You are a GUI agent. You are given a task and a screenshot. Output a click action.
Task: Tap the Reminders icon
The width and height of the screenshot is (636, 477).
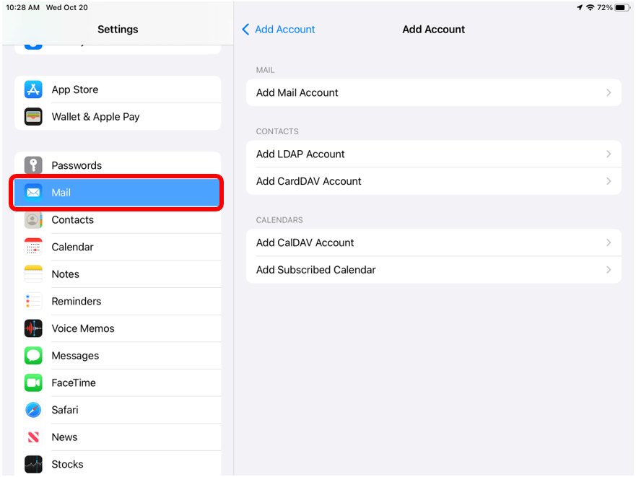(x=33, y=302)
